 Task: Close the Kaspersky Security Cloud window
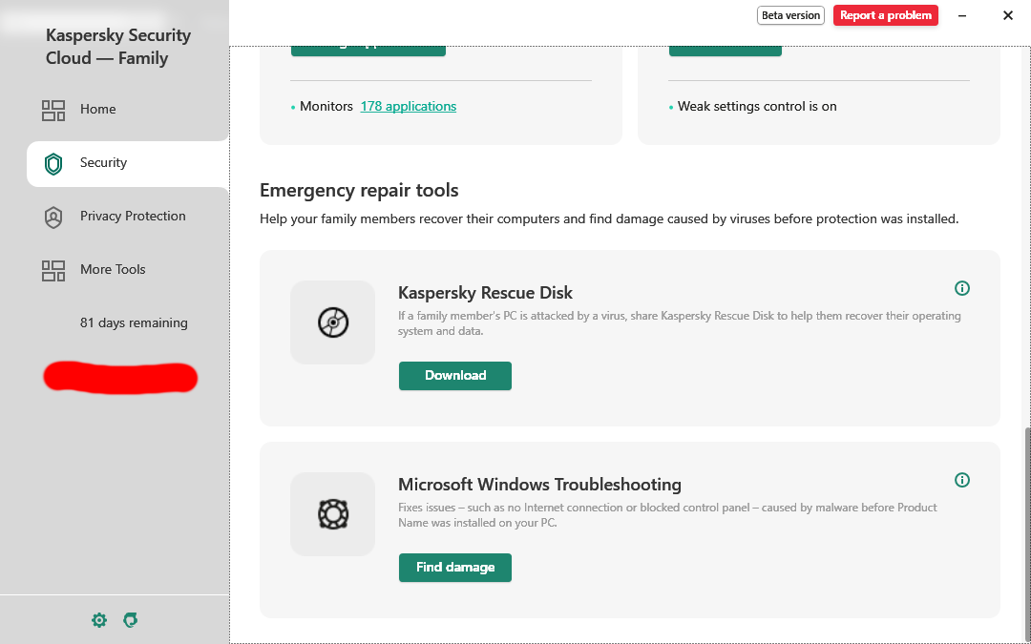coord(1008,15)
